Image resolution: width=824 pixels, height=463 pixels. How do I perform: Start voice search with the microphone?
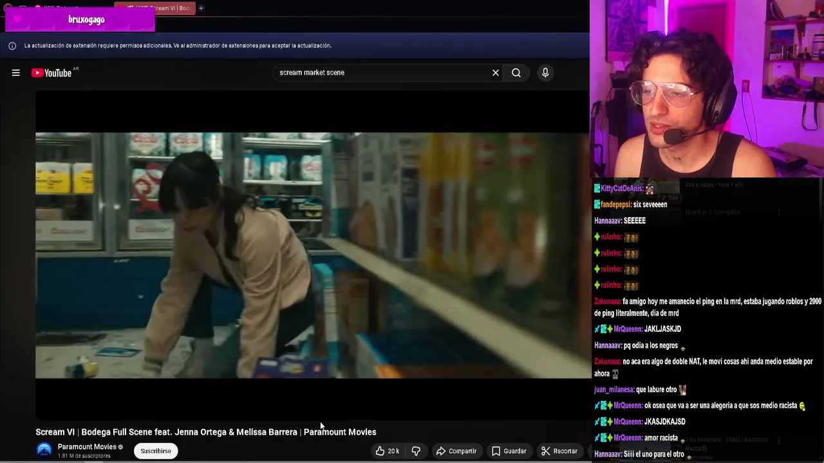pos(545,73)
